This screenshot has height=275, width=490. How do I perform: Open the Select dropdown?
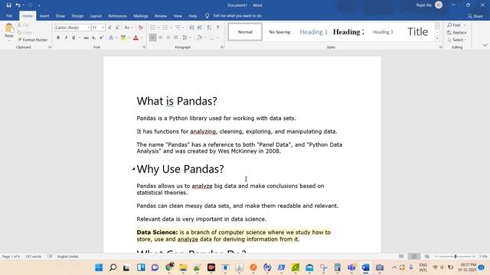[x=457, y=40]
